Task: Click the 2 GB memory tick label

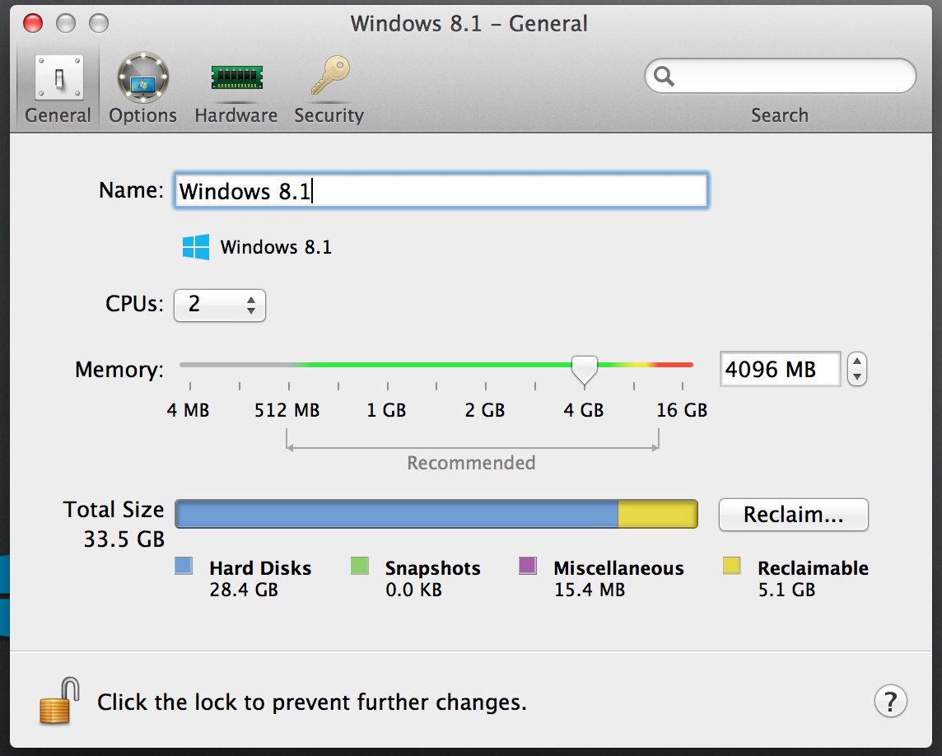Action: coord(485,410)
